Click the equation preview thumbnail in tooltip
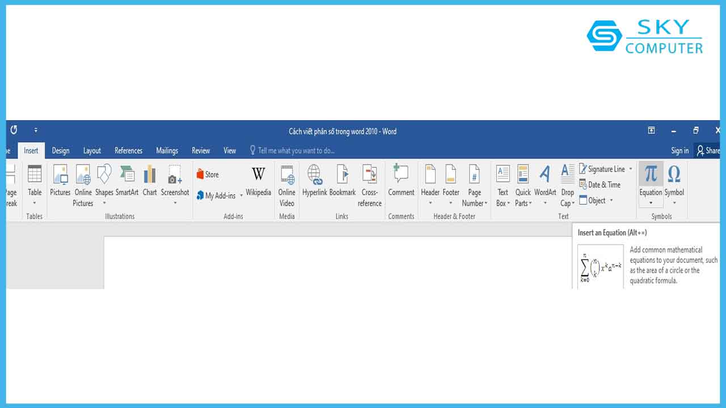Viewport: 726px width, 408px height. coord(601,267)
